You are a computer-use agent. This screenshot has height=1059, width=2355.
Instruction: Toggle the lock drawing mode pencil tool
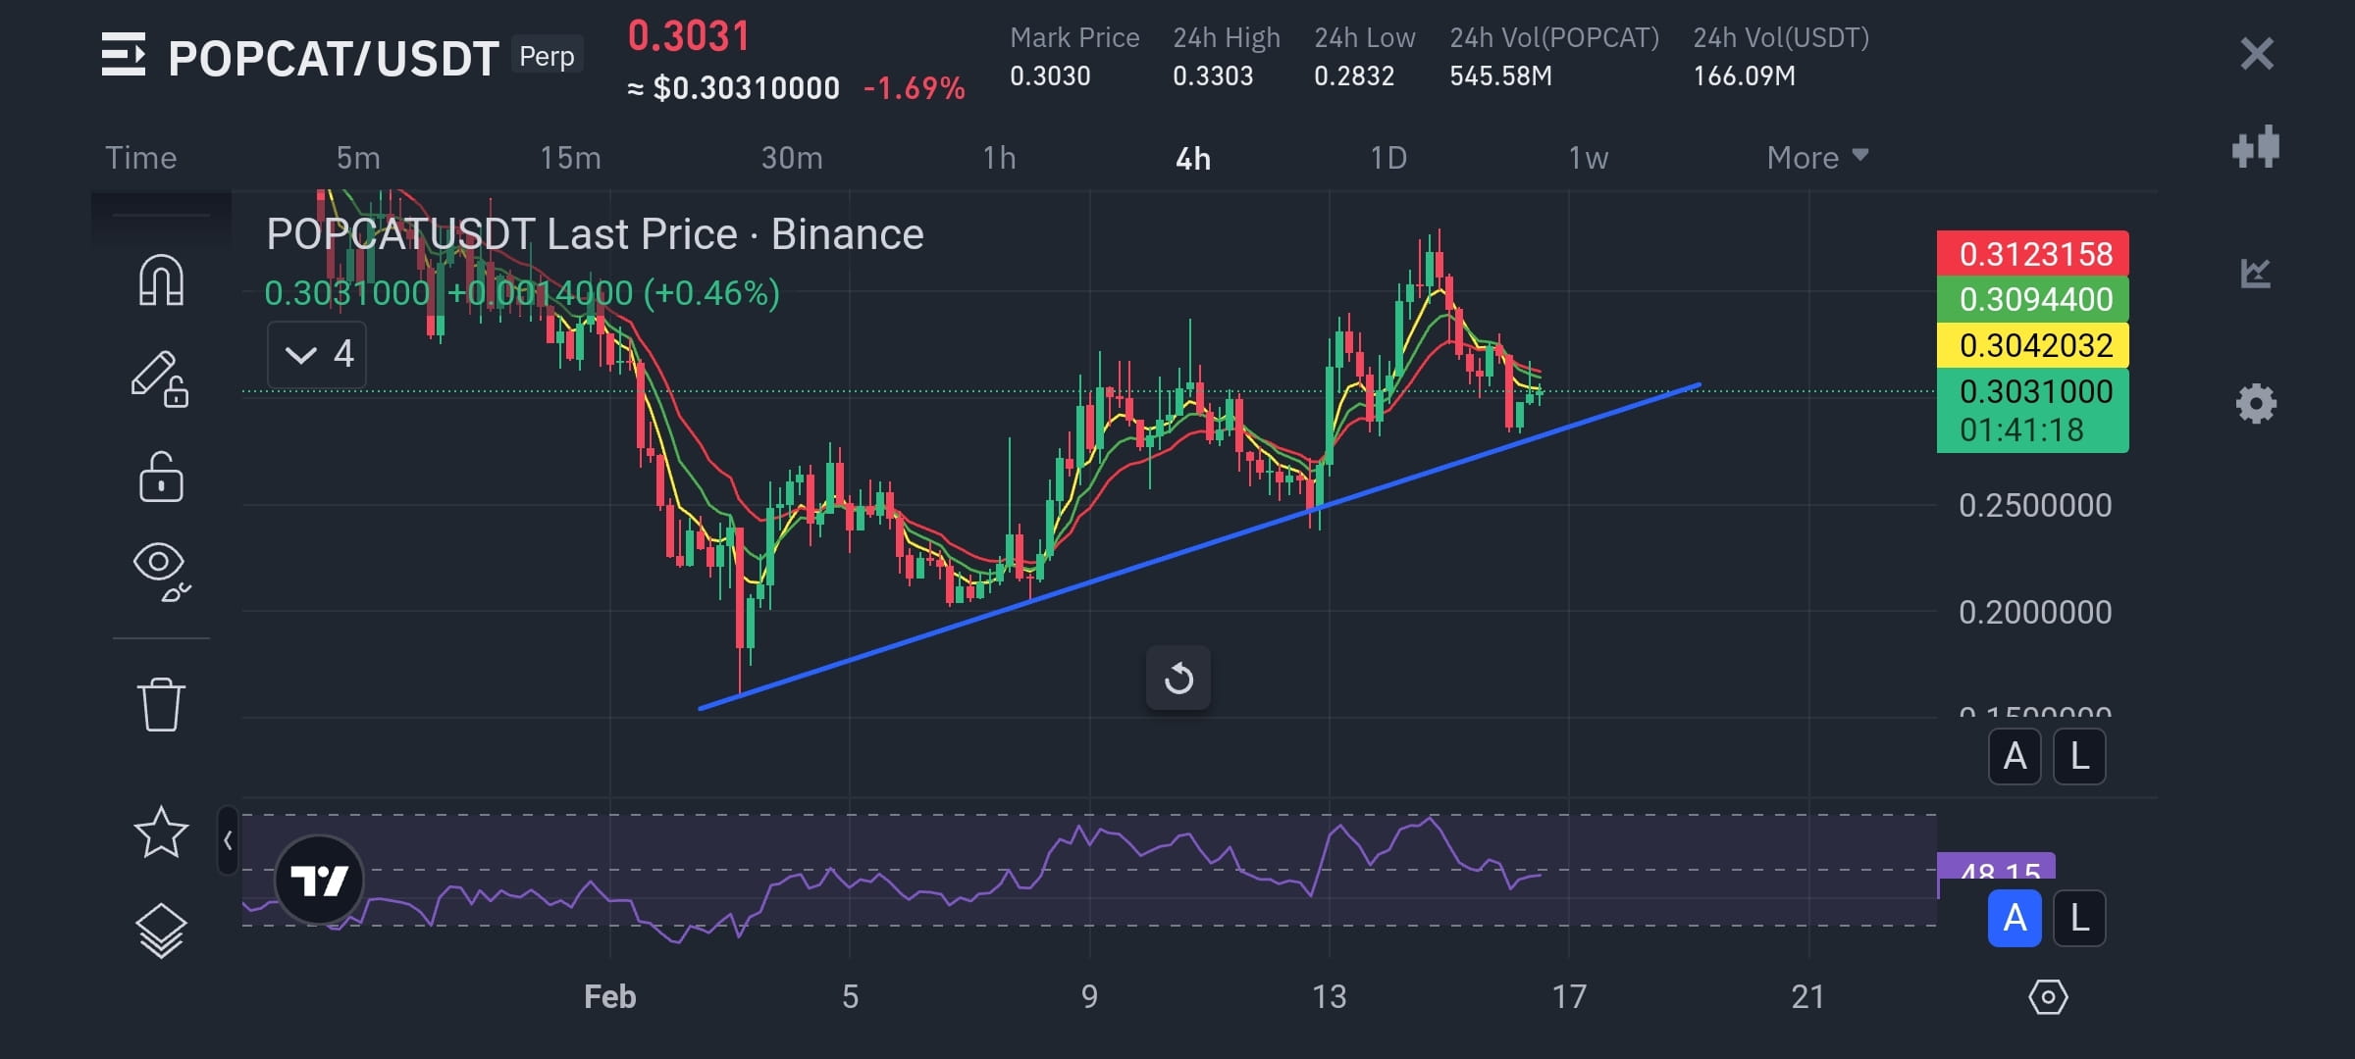coord(160,379)
